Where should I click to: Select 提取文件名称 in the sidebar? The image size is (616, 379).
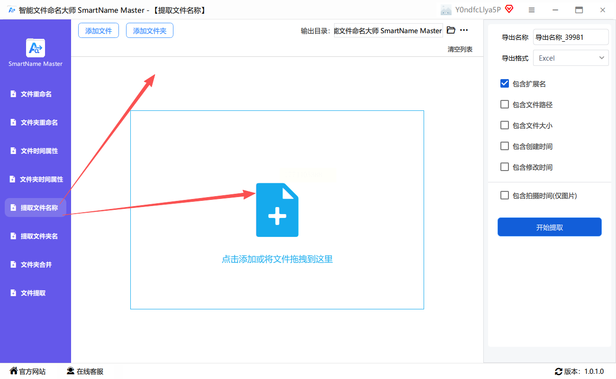[36, 208]
